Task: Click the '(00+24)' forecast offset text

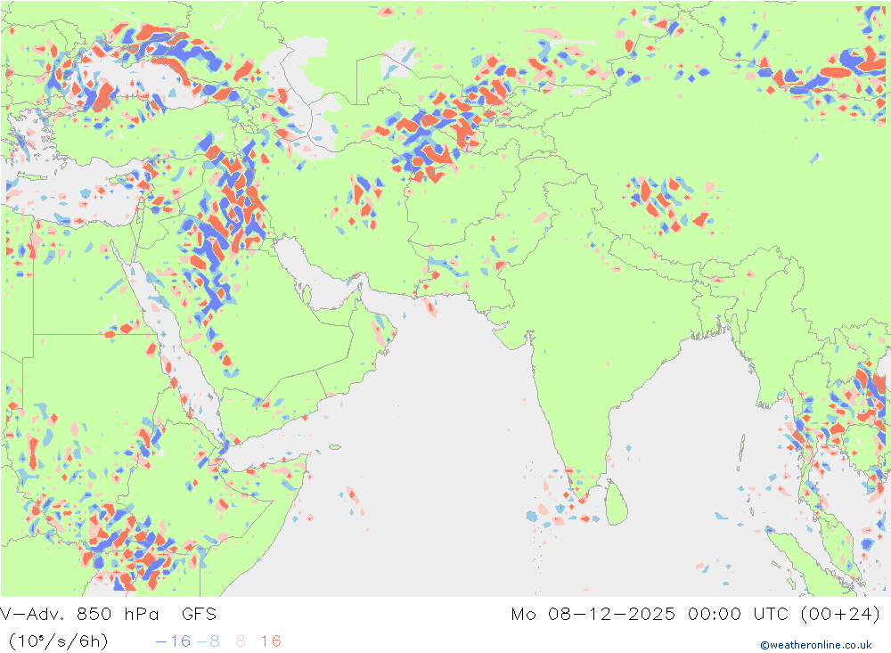Action: pos(840,614)
